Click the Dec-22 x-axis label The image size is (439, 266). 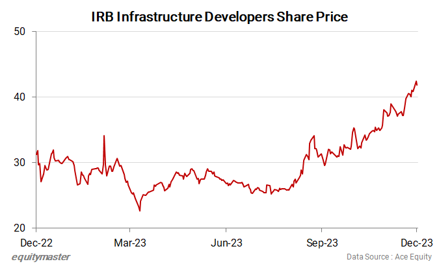pos(36,242)
